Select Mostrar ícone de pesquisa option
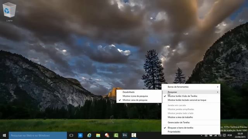248x139 pixels. 139,96
